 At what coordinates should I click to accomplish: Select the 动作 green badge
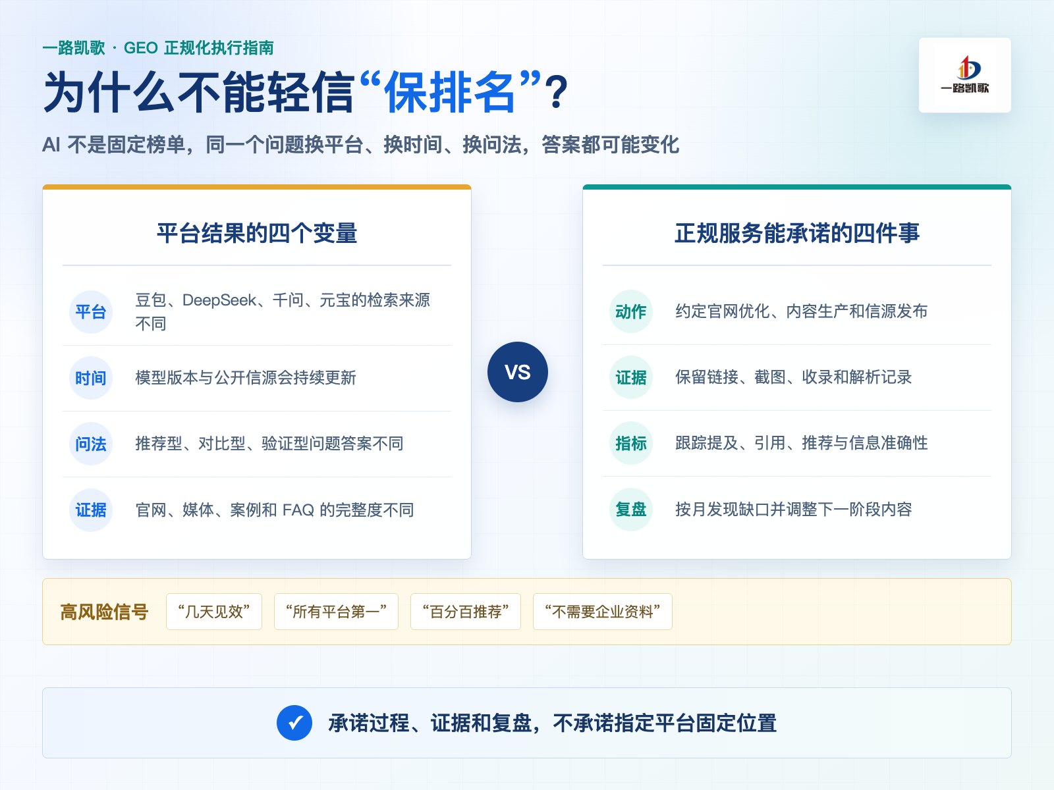[x=631, y=311]
